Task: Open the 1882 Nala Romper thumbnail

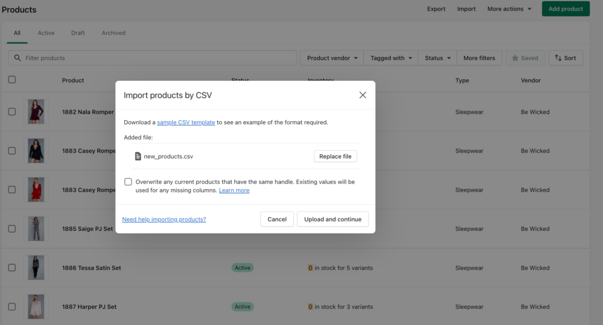Action: (x=36, y=111)
